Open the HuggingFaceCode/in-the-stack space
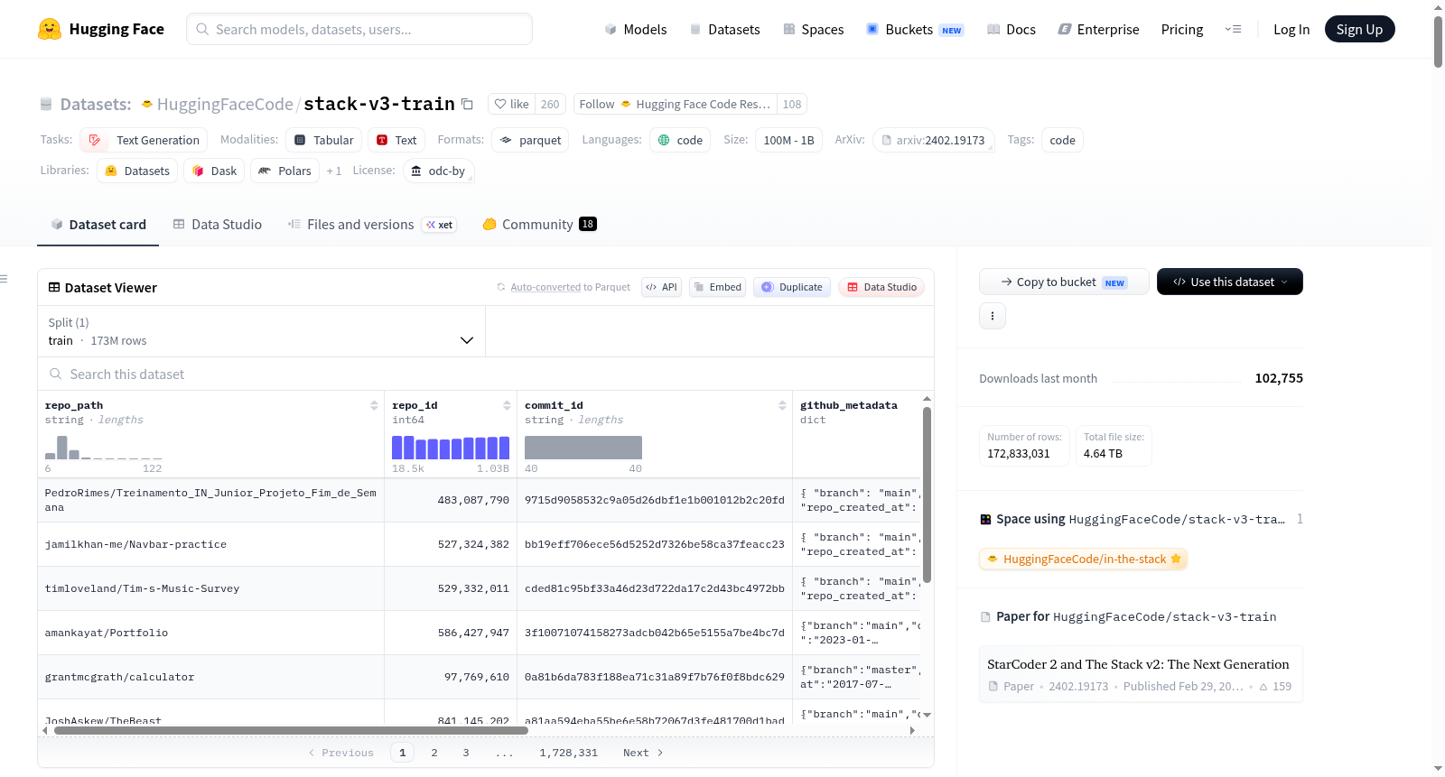The height and width of the screenshot is (777, 1445). pyautogui.click(x=1084, y=559)
